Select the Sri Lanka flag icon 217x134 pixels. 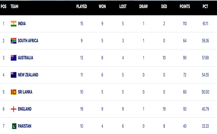click(x=13, y=92)
